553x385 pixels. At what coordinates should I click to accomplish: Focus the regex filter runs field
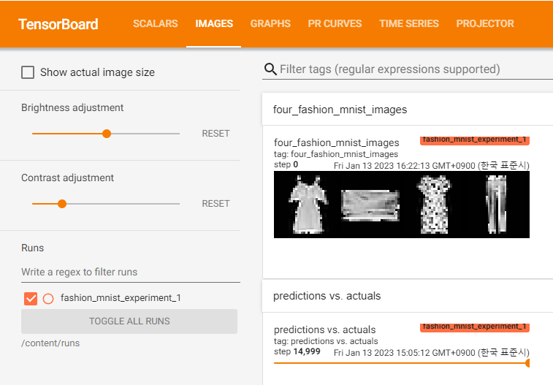tap(131, 272)
